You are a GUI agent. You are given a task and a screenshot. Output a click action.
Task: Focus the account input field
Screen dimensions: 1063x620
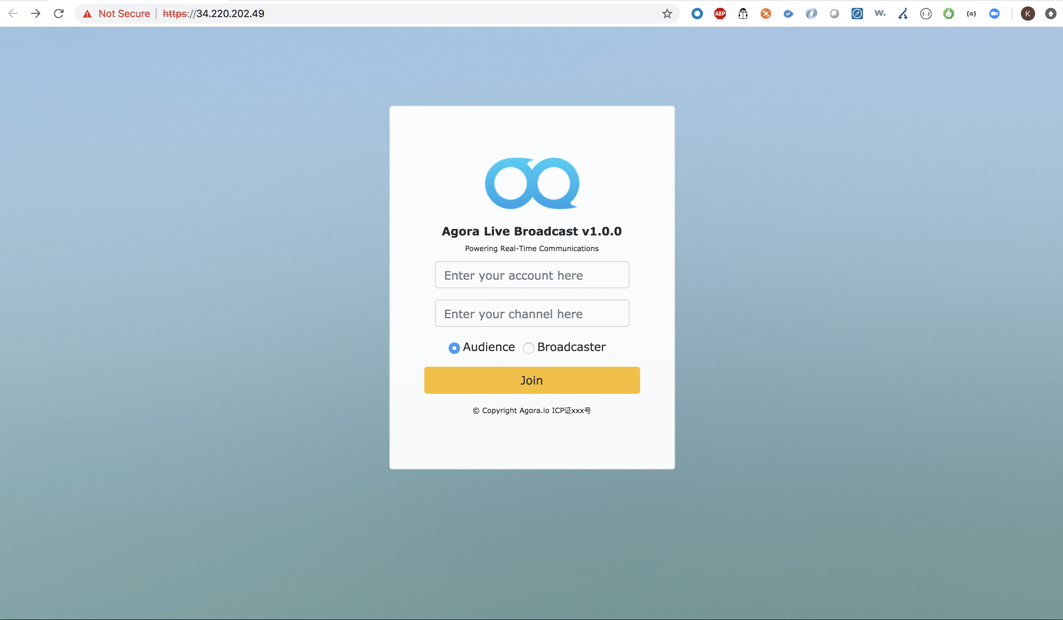pos(531,275)
